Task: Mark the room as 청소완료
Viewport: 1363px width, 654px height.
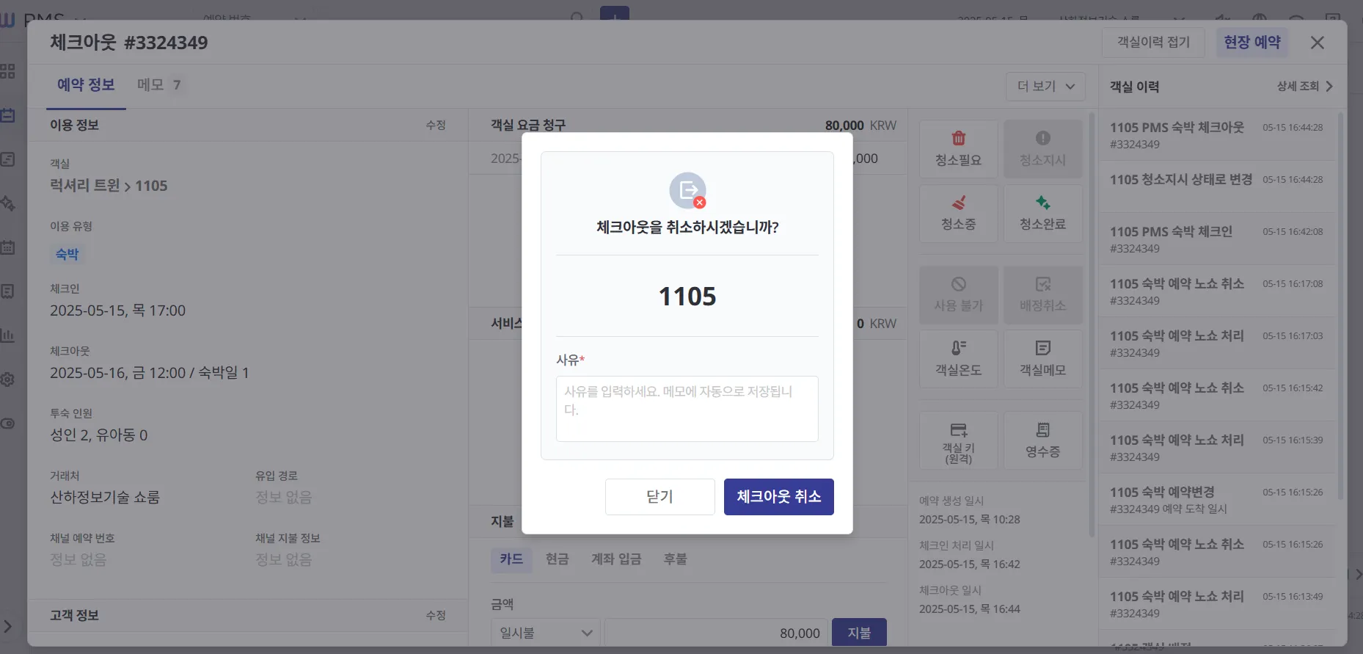Action: [x=1042, y=214]
